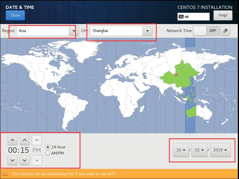Open the year dropdown showing 2019
The image size is (239, 179).
pos(220,150)
